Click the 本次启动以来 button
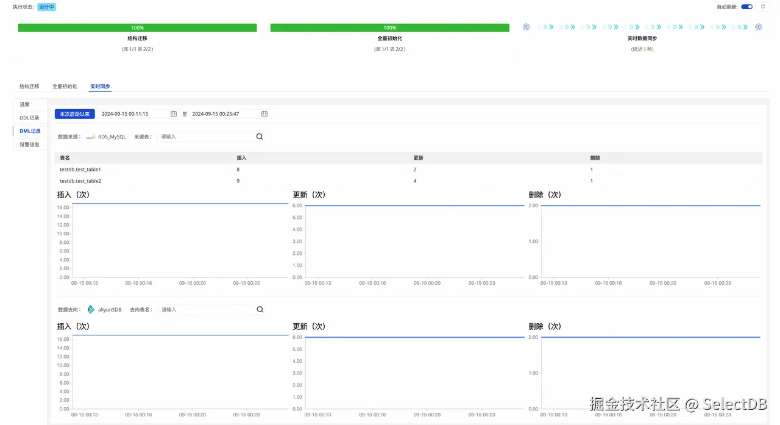Screen dimensions: 780x425 click(x=75, y=114)
